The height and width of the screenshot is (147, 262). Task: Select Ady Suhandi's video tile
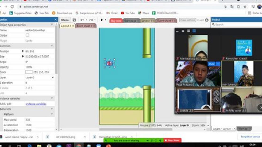click(x=242, y=74)
